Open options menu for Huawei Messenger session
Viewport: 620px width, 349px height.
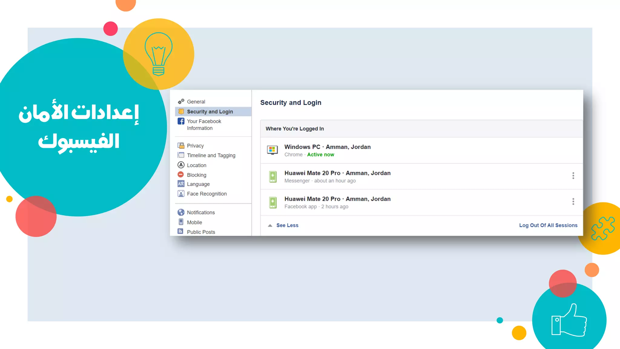573,176
